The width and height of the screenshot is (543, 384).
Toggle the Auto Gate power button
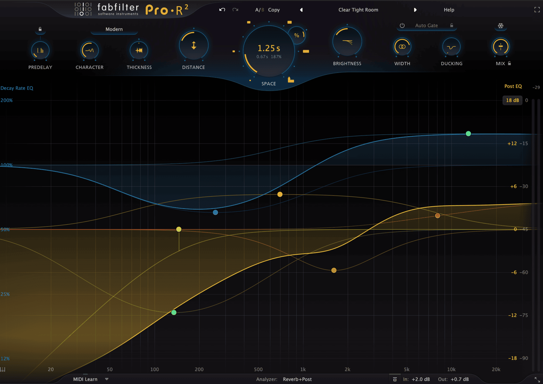click(402, 25)
